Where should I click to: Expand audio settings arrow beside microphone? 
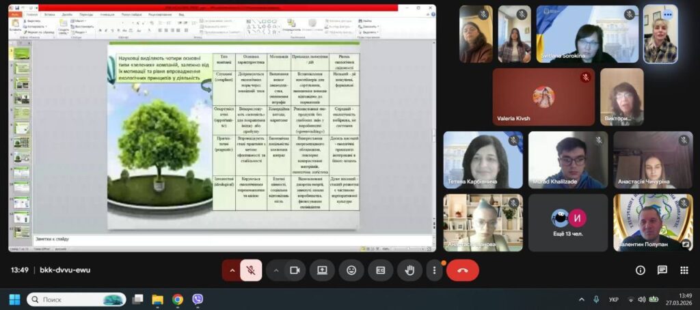[x=232, y=270]
